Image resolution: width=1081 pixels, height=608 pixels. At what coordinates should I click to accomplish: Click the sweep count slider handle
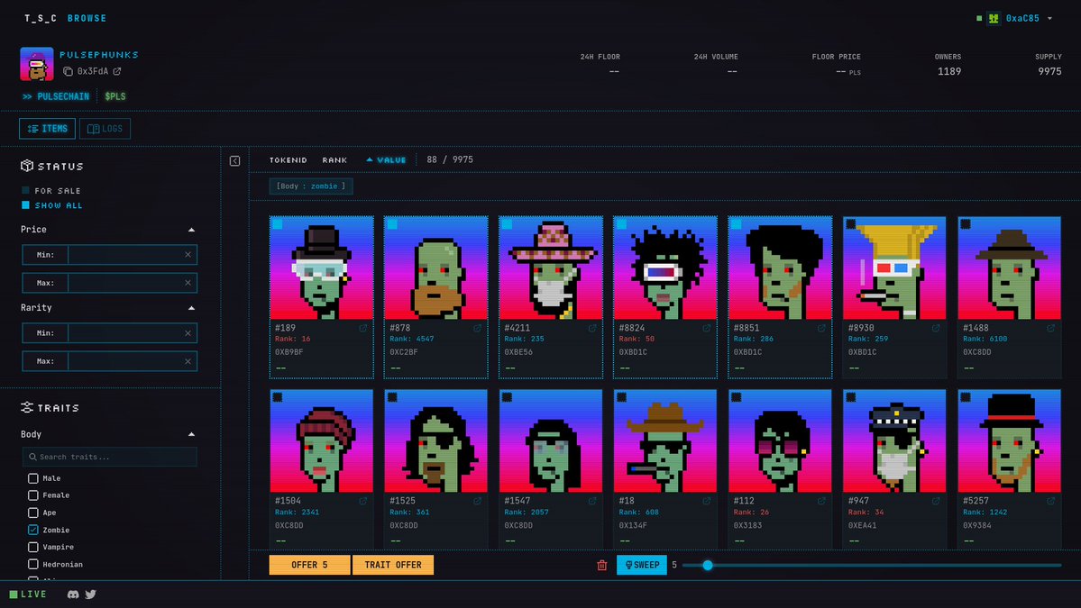point(708,566)
